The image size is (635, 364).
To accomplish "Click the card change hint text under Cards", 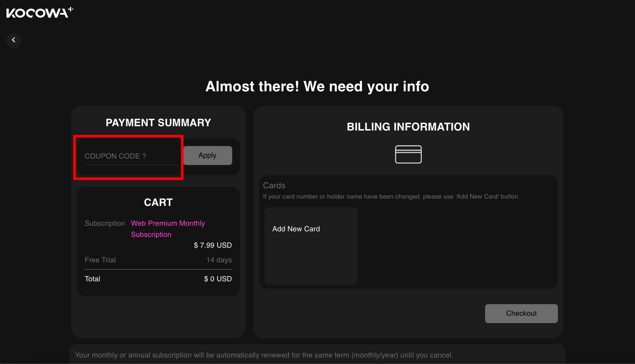I will coord(390,197).
